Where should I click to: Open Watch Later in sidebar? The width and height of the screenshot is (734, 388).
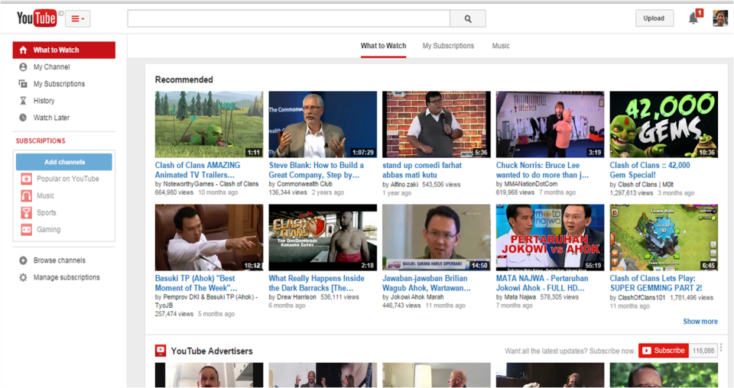(x=51, y=118)
